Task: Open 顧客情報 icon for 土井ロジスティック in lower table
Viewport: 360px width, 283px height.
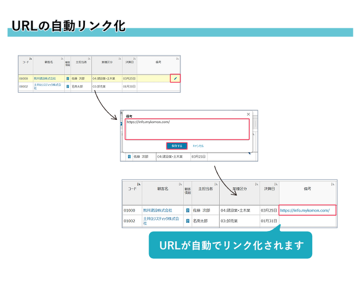Action: click(187, 221)
